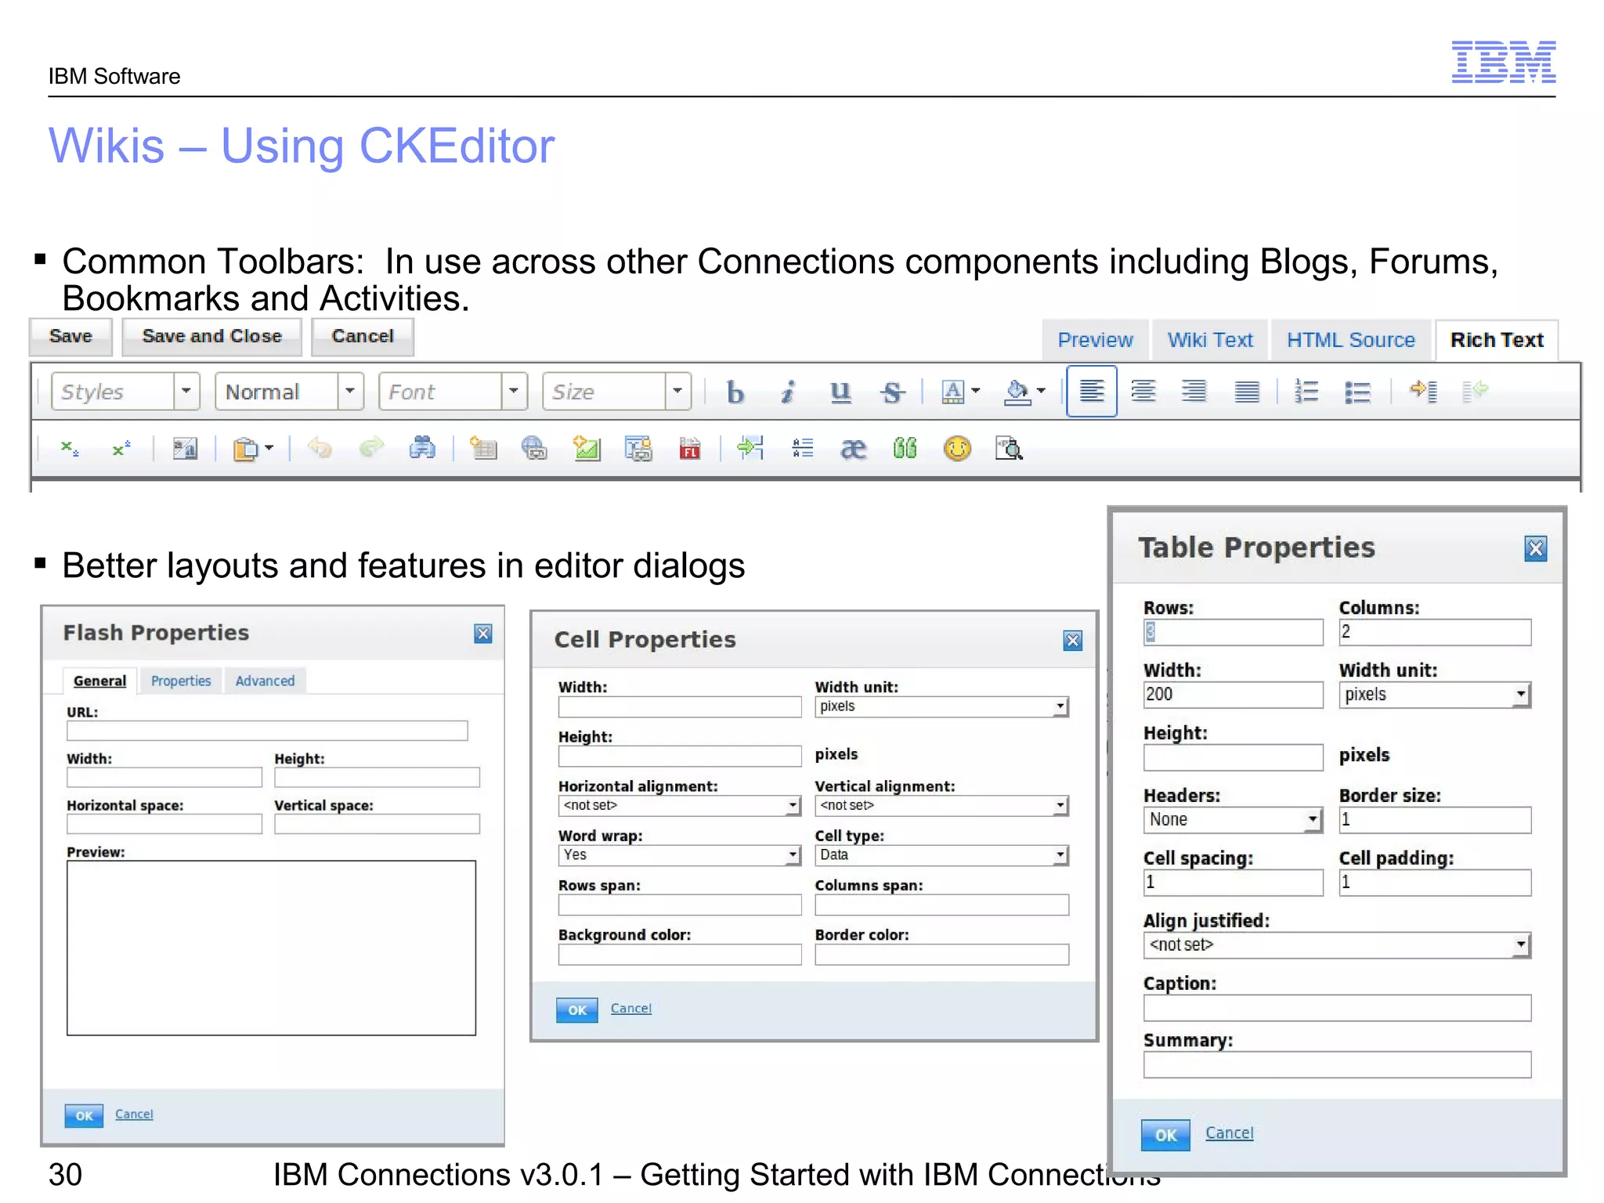Viewport: 1604px width, 1203px height.
Task: Open Word wrap dropdown in Cell Properties
Action: [x=679, y=855]
